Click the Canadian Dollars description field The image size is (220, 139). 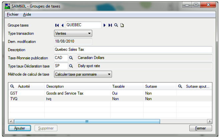point(145,58)
